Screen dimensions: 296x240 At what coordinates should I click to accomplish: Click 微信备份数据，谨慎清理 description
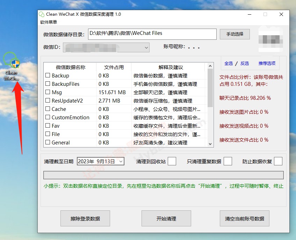[160, 76]
